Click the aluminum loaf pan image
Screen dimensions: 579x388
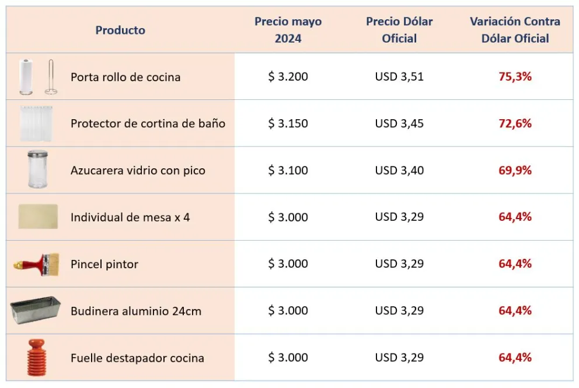click(x=35, y=310)
